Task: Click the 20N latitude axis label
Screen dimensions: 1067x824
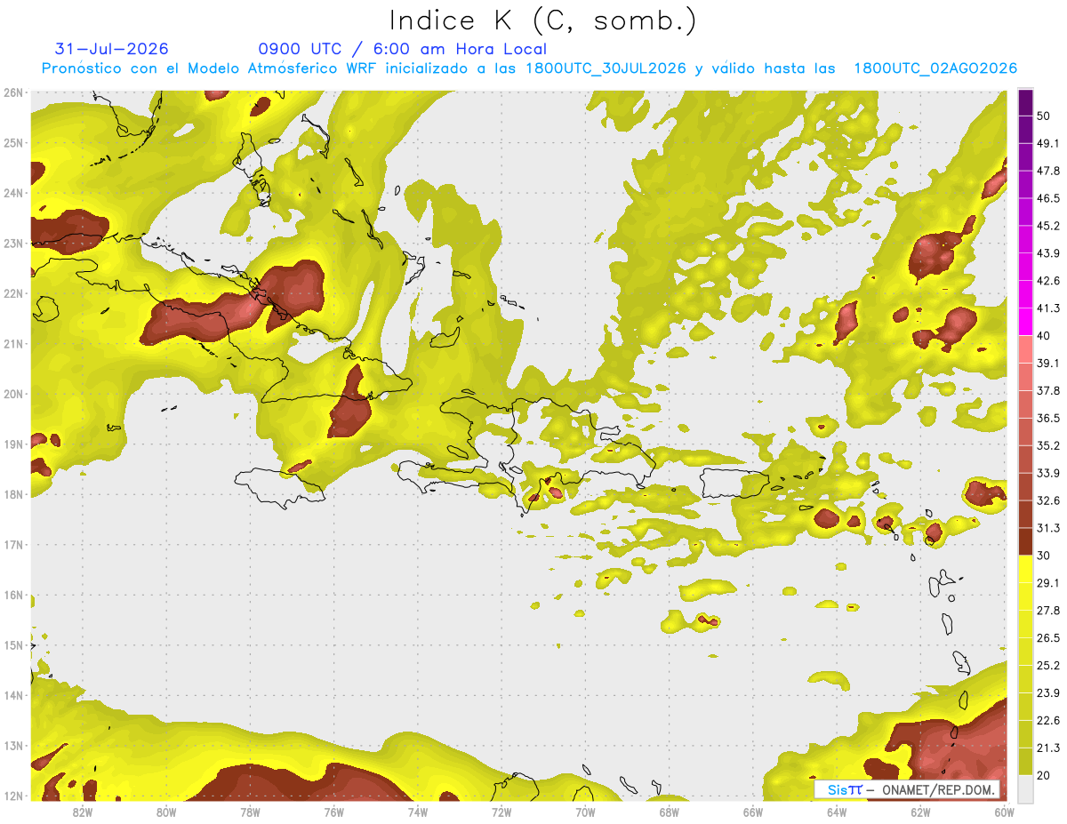Action: tap(13, 394)
